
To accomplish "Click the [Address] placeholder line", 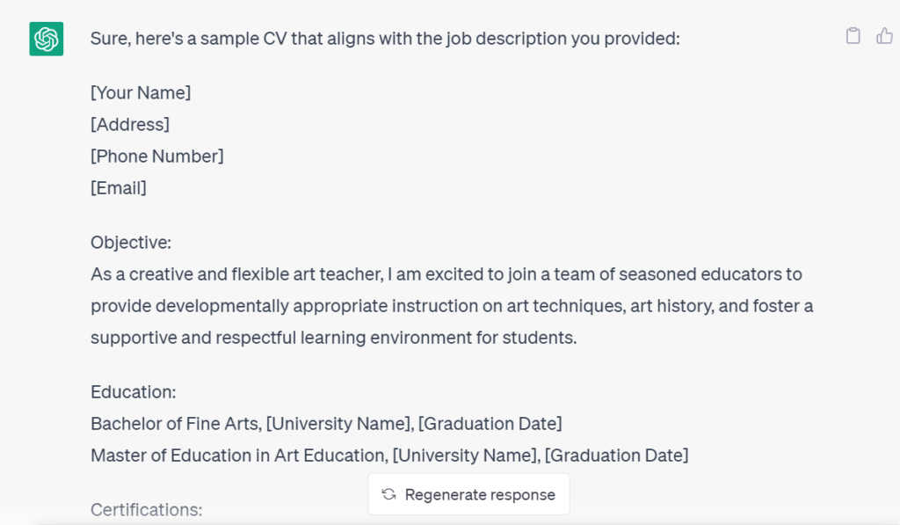I will (130, 124).
